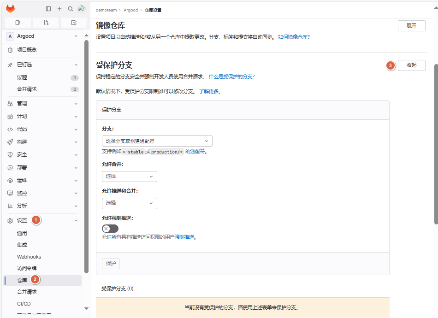Click 展开 button for 镜像仓库

click(x=411, y=26)
